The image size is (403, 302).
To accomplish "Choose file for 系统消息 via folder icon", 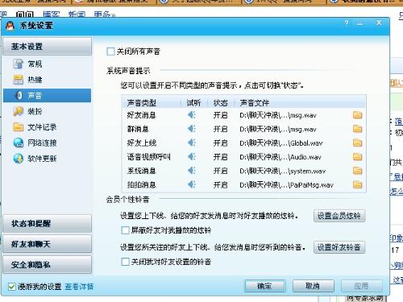I will pyautogui.click(x=357, y=171).
